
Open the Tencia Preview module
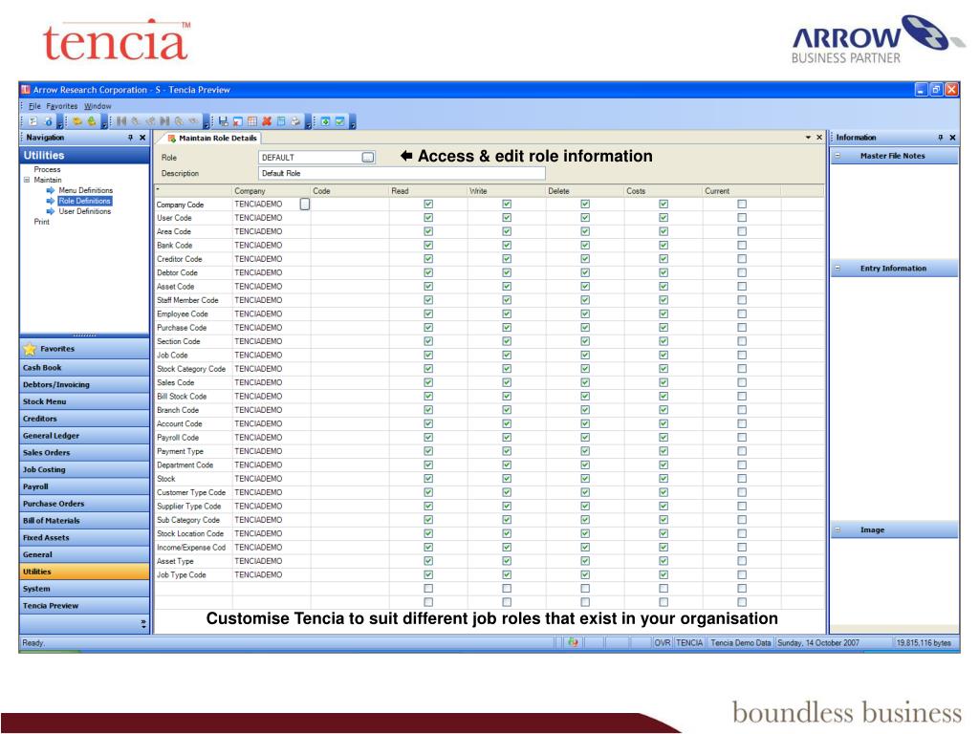[x=84, y=605]
